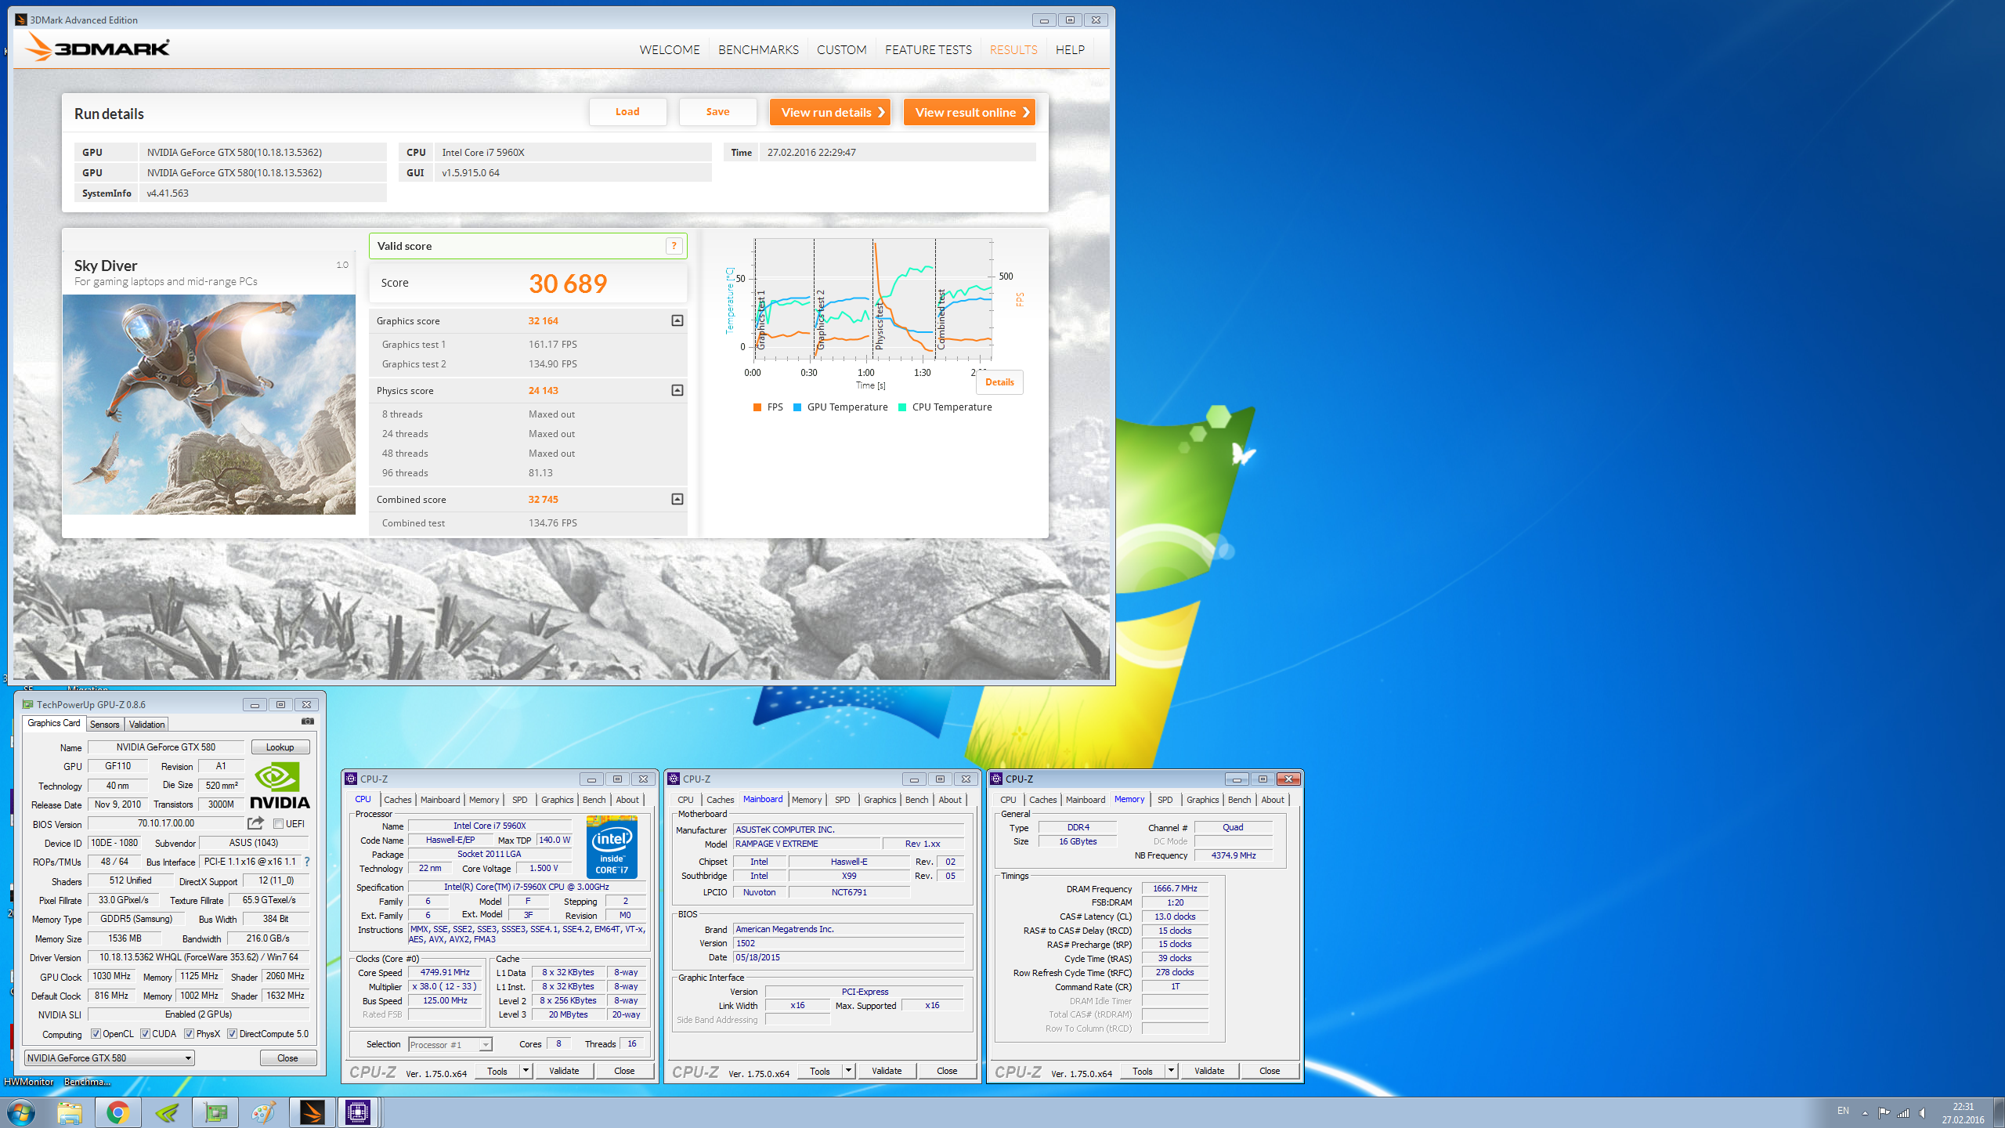Open the HELP tab in 3DMark
2005x1128 pixels.
click(x=1070, y=49)
